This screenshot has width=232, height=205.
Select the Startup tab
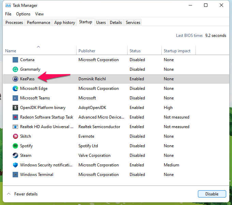tap(86, 22)
